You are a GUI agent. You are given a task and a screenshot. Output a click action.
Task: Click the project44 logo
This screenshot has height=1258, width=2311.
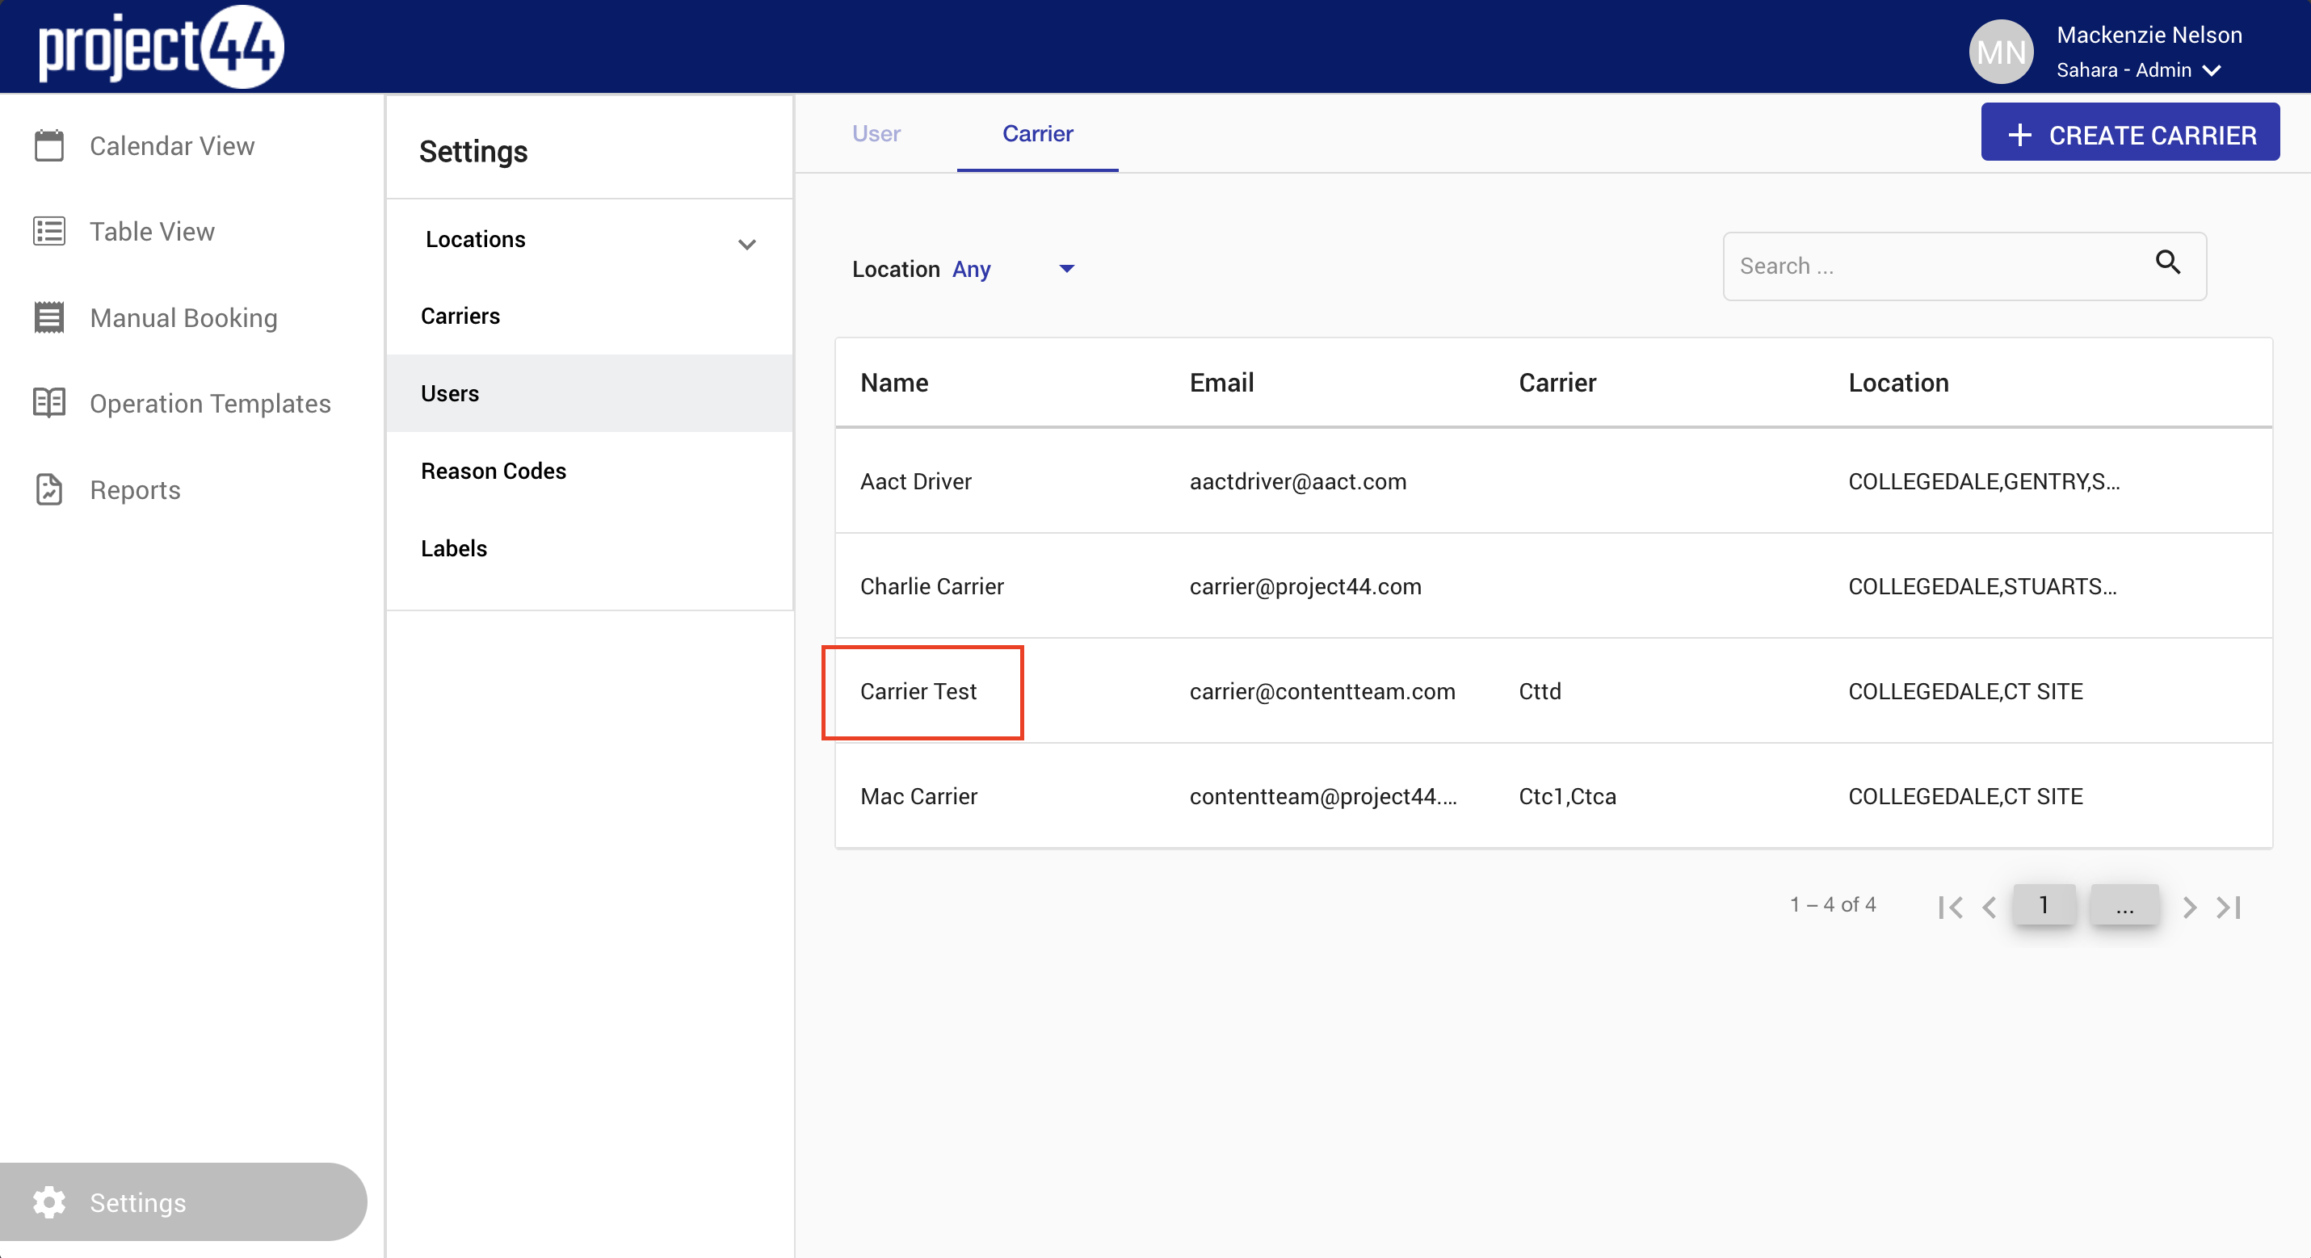coord(162,47)
